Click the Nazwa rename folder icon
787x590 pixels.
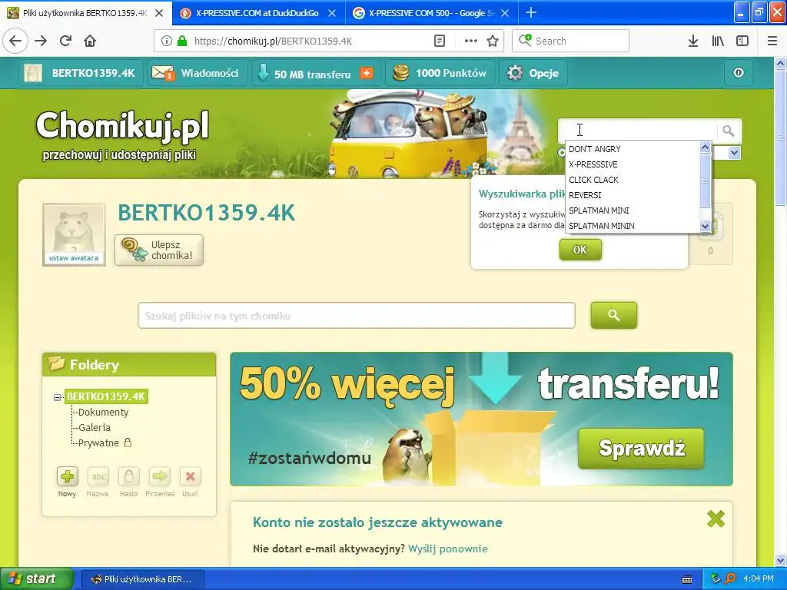click(98, 476)
